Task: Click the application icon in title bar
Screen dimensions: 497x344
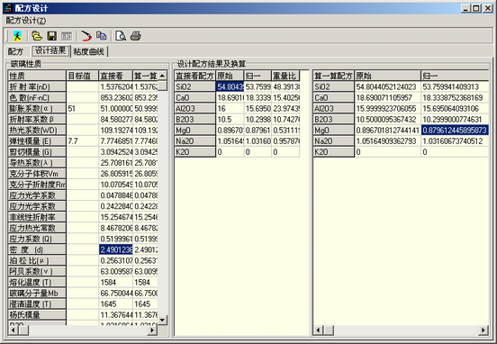Action: point(8,8)
